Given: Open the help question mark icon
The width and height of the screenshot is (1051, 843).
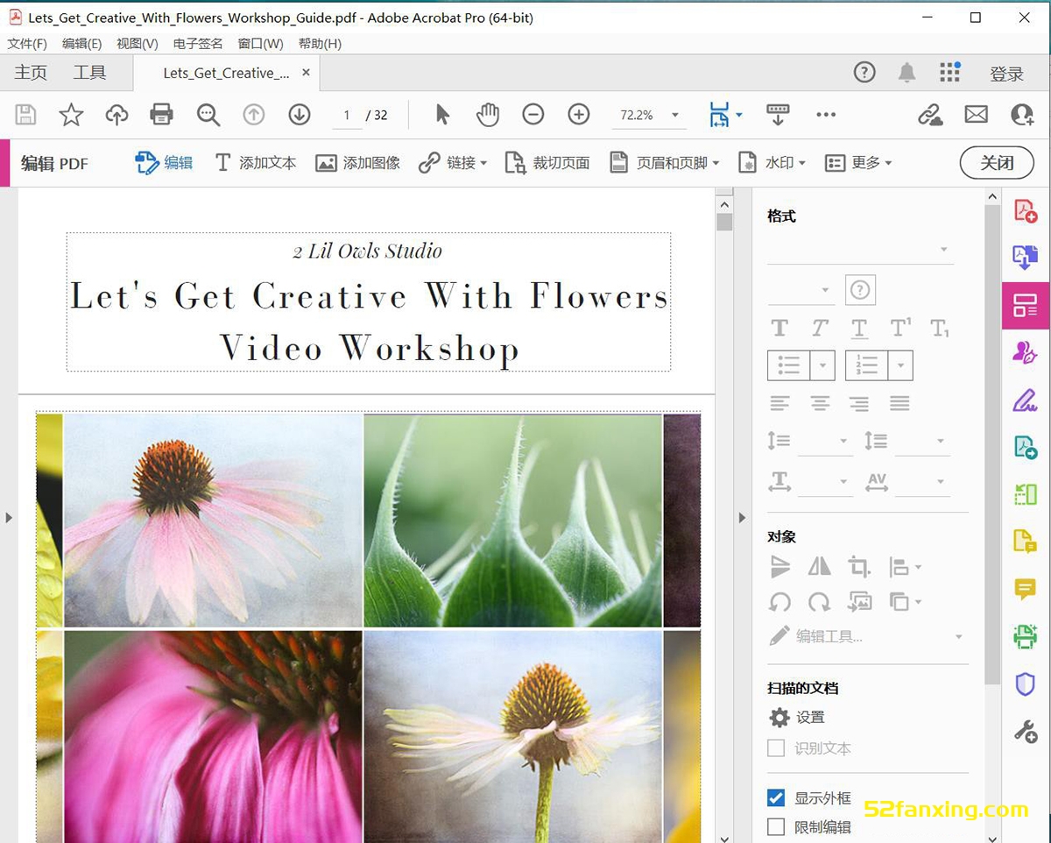Looking at the screenshot, I should point(864,73).
